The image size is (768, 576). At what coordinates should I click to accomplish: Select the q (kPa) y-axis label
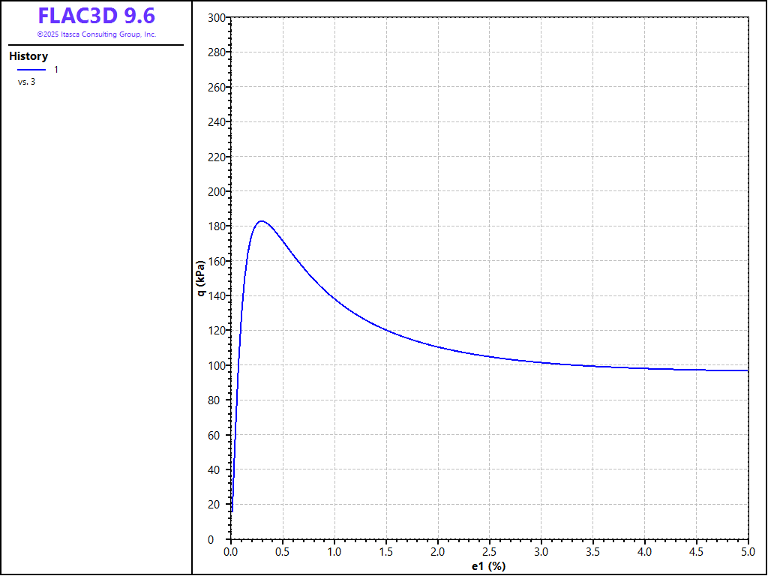(201, 278)
